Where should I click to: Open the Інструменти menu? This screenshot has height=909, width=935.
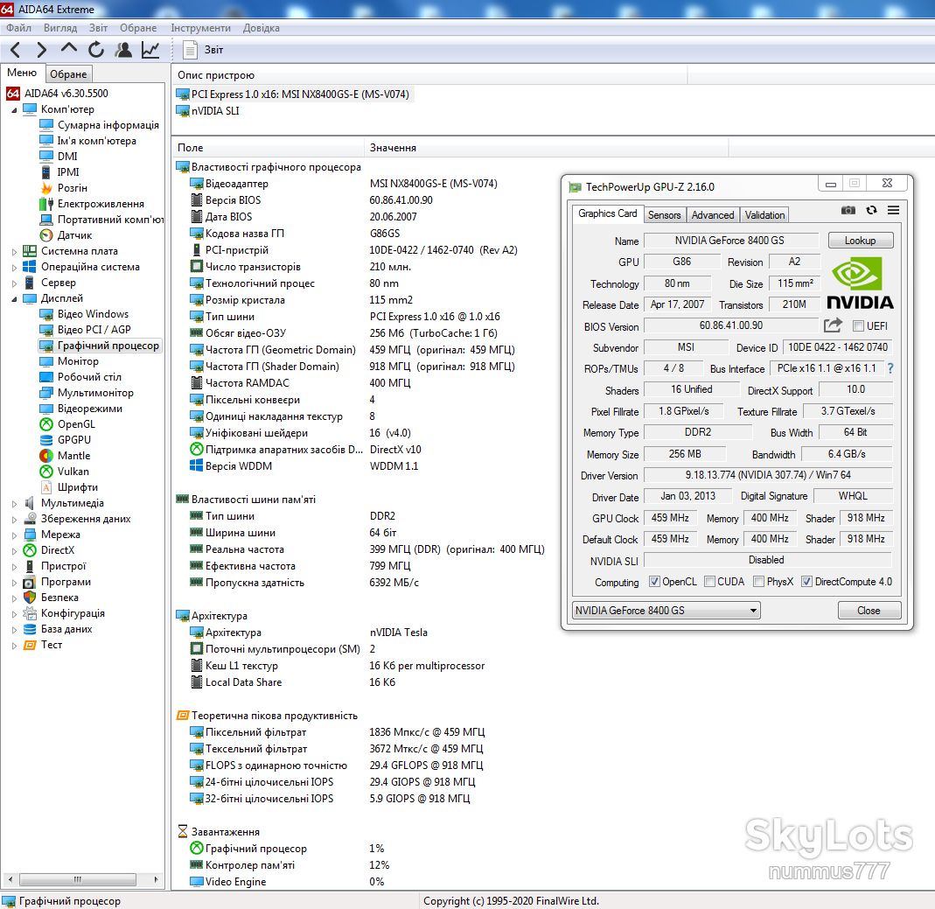coord(200,27)
